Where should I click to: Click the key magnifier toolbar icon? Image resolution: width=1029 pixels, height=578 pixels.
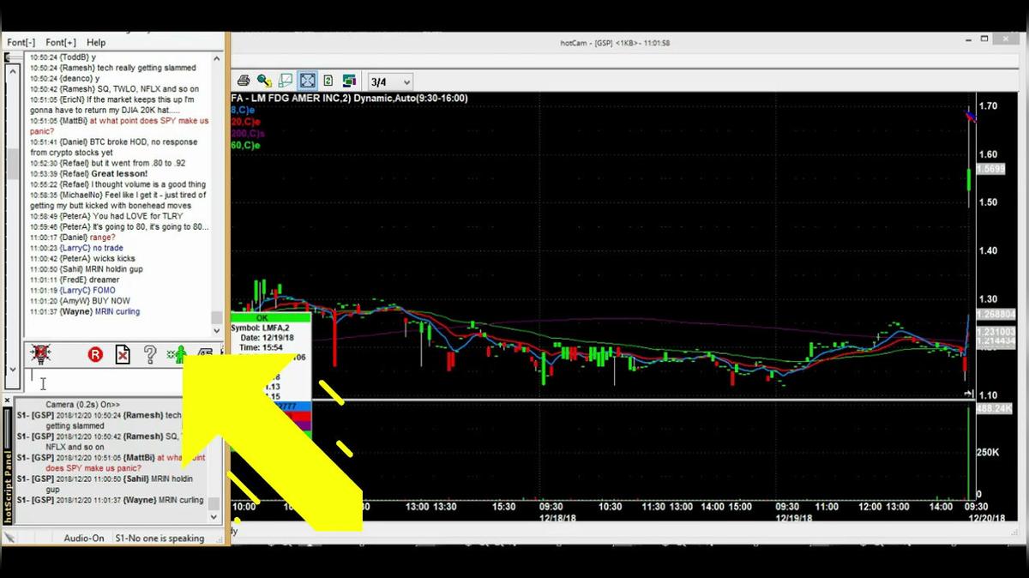264,81
